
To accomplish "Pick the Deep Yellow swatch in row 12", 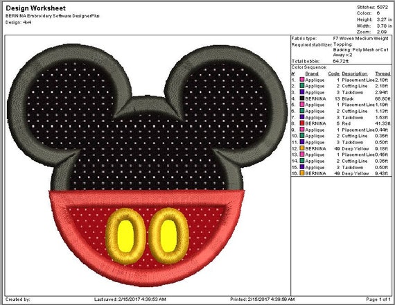I will pos(301,148).
